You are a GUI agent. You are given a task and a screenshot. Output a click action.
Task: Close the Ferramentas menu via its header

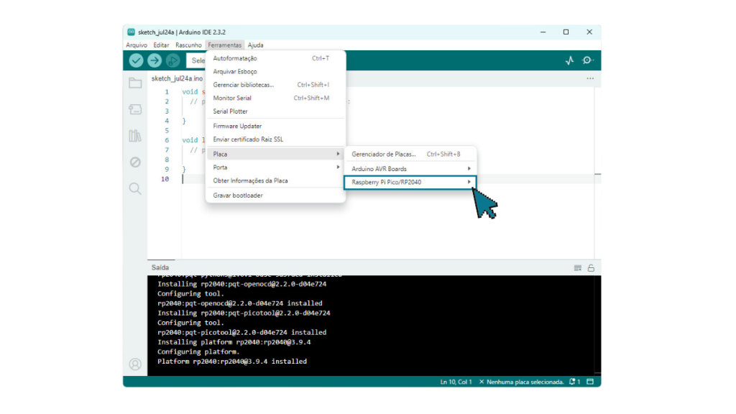(x=225, y=45)
